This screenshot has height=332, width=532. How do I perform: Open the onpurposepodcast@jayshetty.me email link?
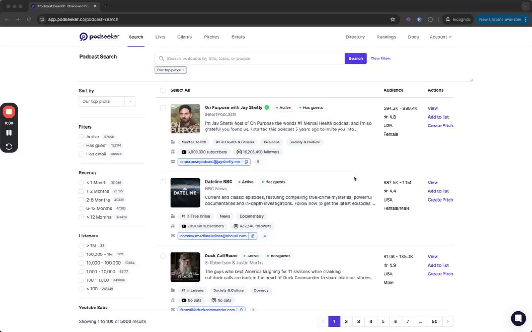pyautogui.click(x=210, y=162)
